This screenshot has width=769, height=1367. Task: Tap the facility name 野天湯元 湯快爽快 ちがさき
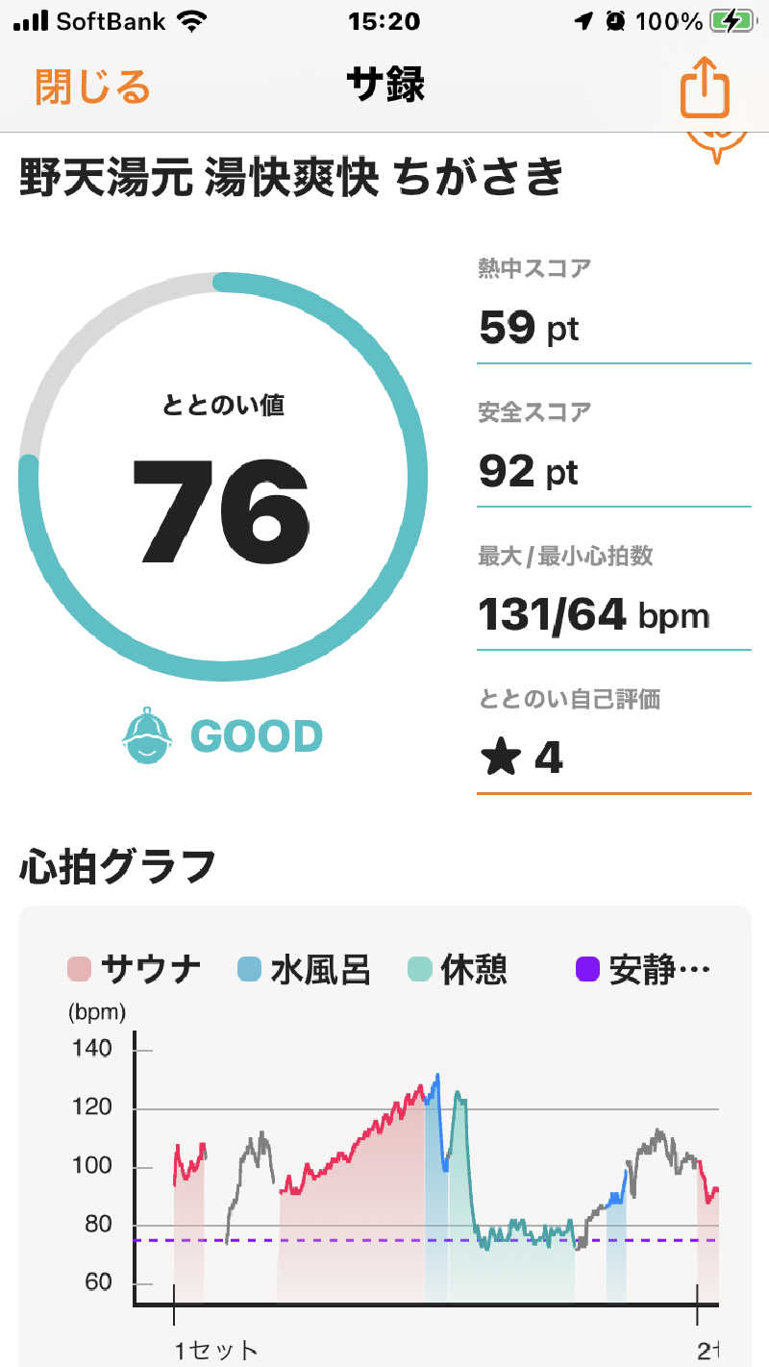click(290, 178)
